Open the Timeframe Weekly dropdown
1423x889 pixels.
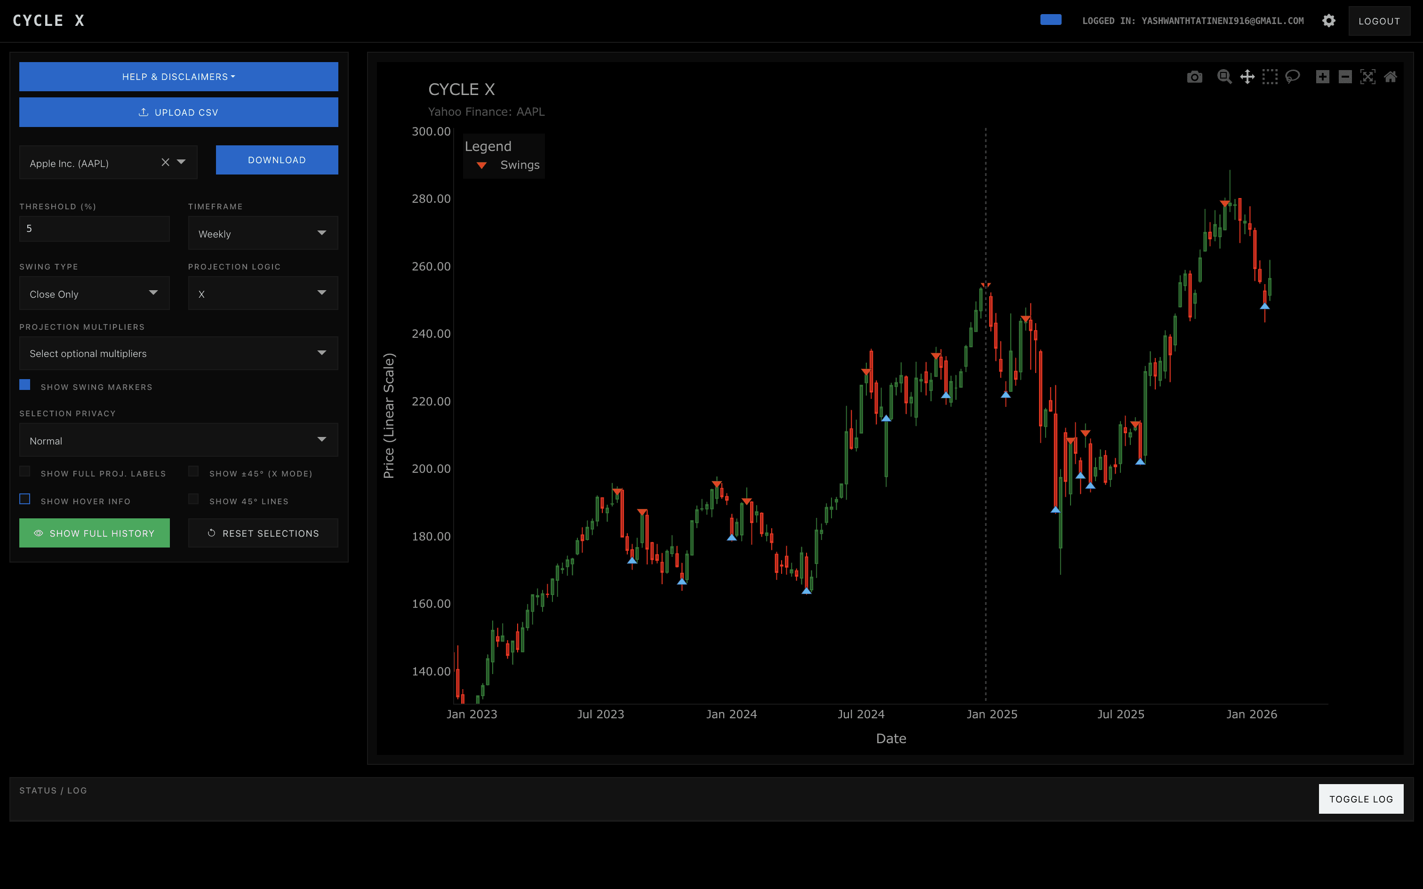click(x=263, y=233)
